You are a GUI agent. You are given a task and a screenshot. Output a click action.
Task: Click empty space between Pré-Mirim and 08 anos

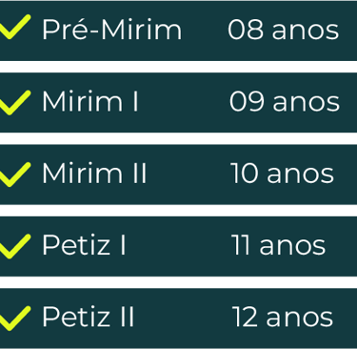205,31
